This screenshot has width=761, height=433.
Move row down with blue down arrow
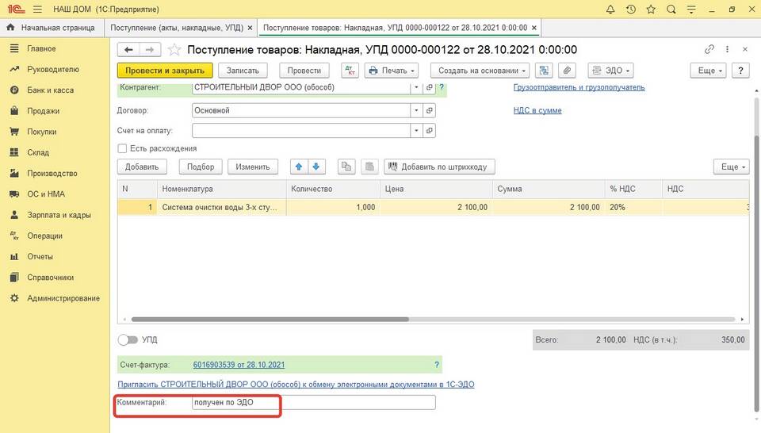[x=315, y=167]
